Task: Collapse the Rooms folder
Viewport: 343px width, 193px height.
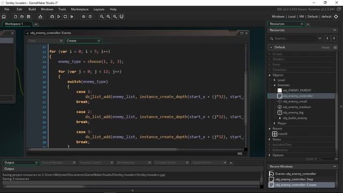Action: pos(270,129)
